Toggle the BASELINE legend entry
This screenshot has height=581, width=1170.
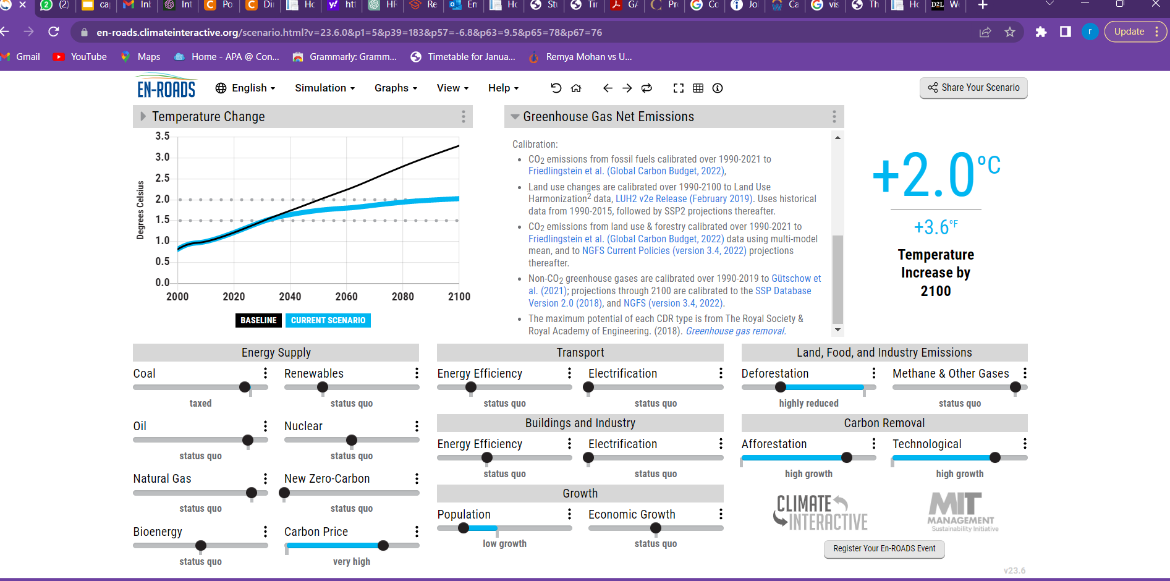(258, 320)
